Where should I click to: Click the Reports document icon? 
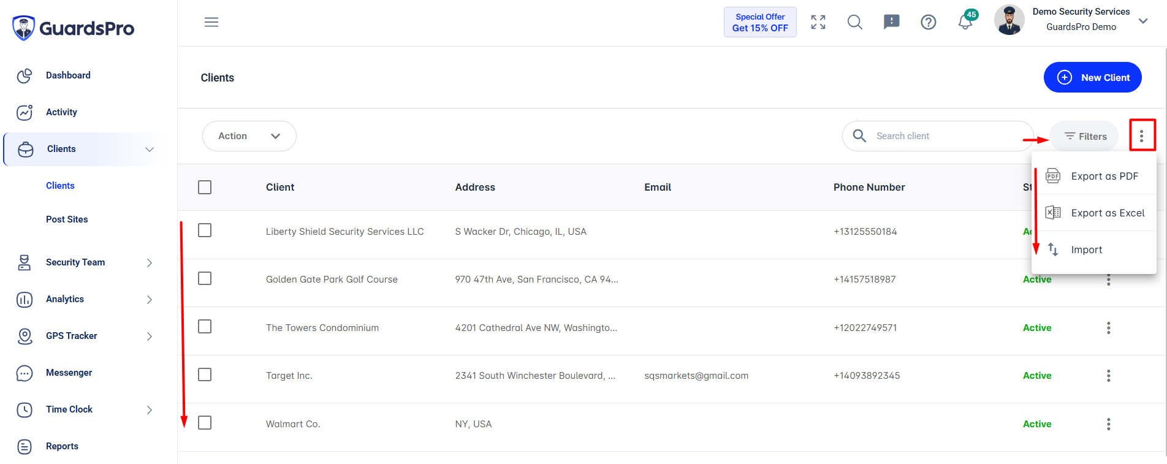[x=25, y=446]
